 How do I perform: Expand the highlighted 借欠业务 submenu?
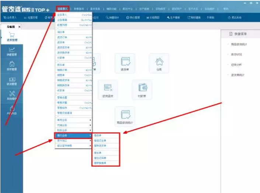73,135
